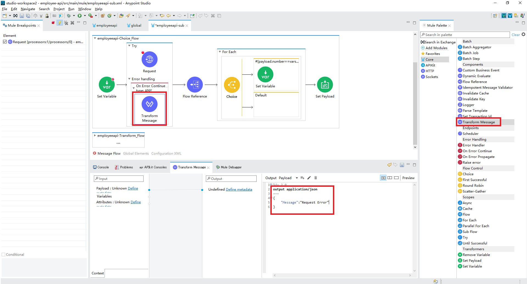The height and width of the screenshot is (284, 527).
Task: Open the Project menu
Action: pos(59,9)
